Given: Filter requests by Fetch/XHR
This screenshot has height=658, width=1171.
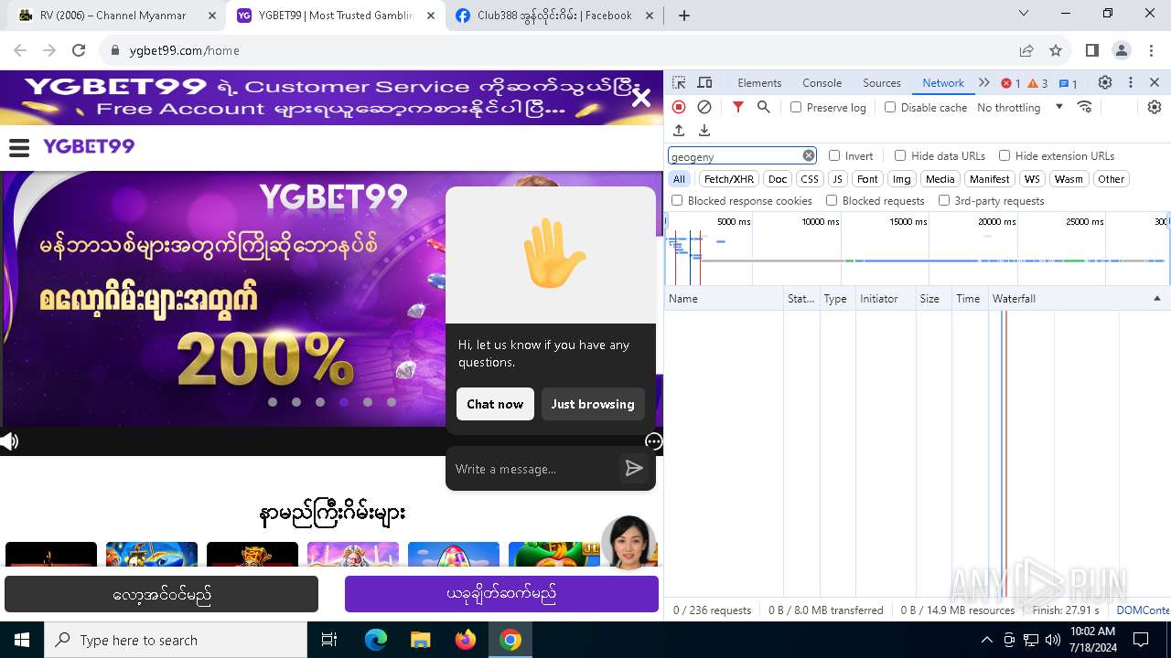Looking at the screenshot, I should tap(729, 179).
